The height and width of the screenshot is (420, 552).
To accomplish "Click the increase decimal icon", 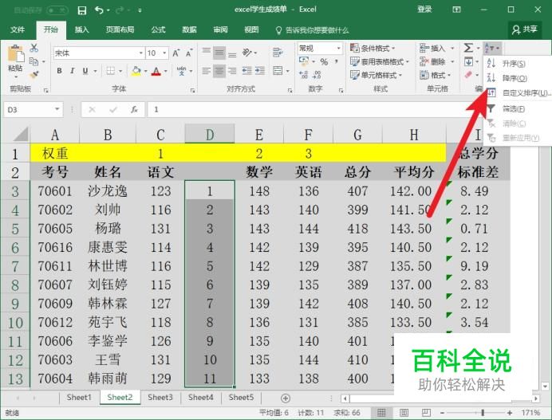I will [303, 75].
